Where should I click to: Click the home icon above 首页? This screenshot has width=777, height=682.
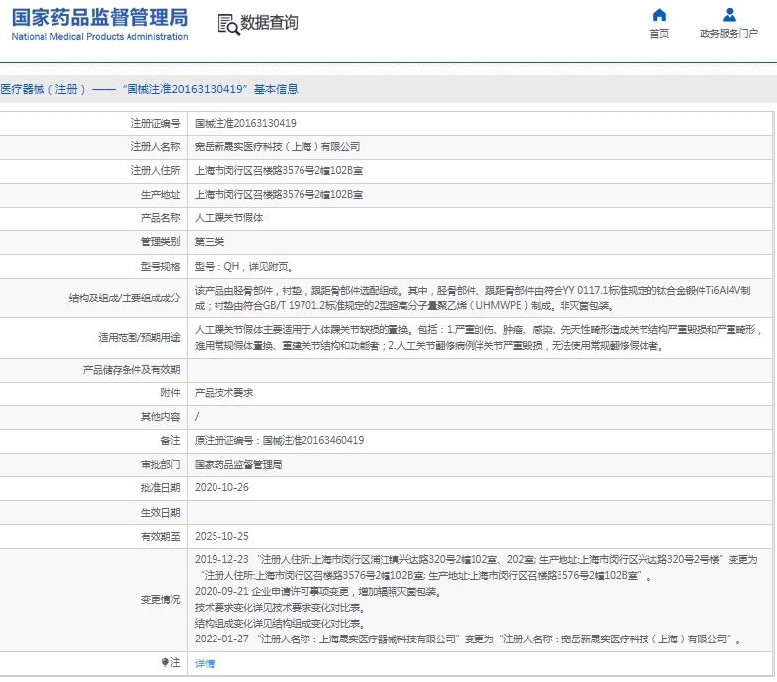pos(659,15)
